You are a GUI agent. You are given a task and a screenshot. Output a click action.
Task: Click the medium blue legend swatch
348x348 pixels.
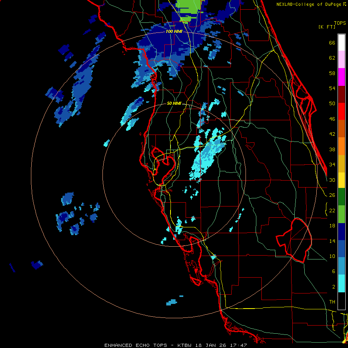point(341,249)
